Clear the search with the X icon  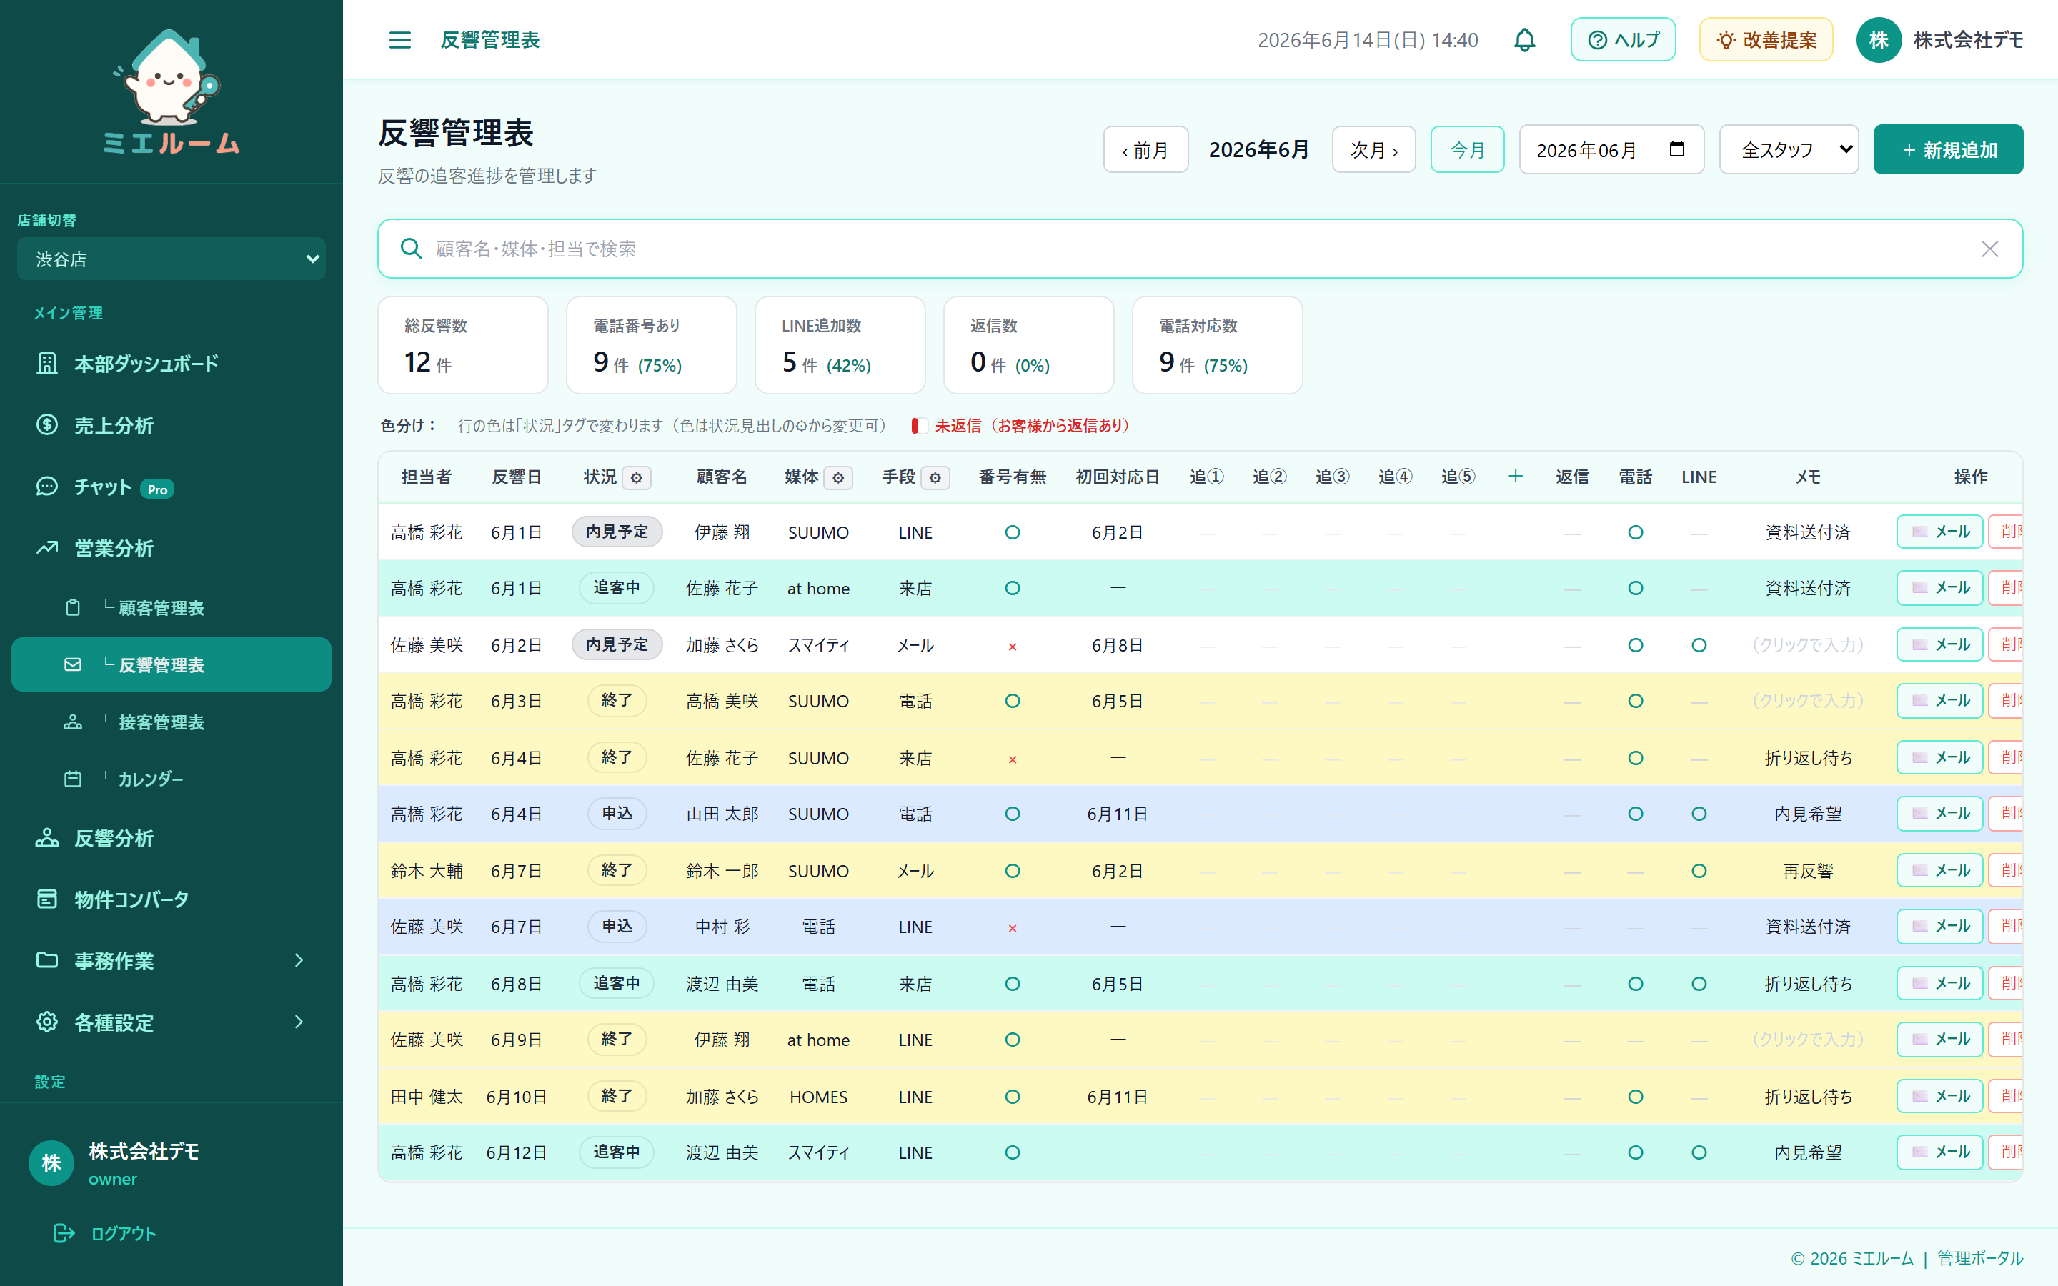pyautogui.click(x=1989, y=249)
